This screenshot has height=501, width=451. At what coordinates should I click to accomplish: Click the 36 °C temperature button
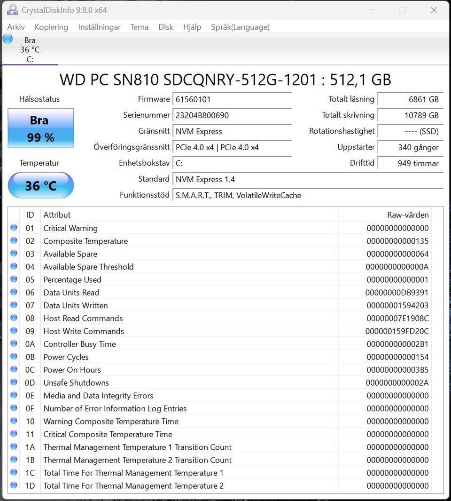pyautogui.click(x=41, y=185)
